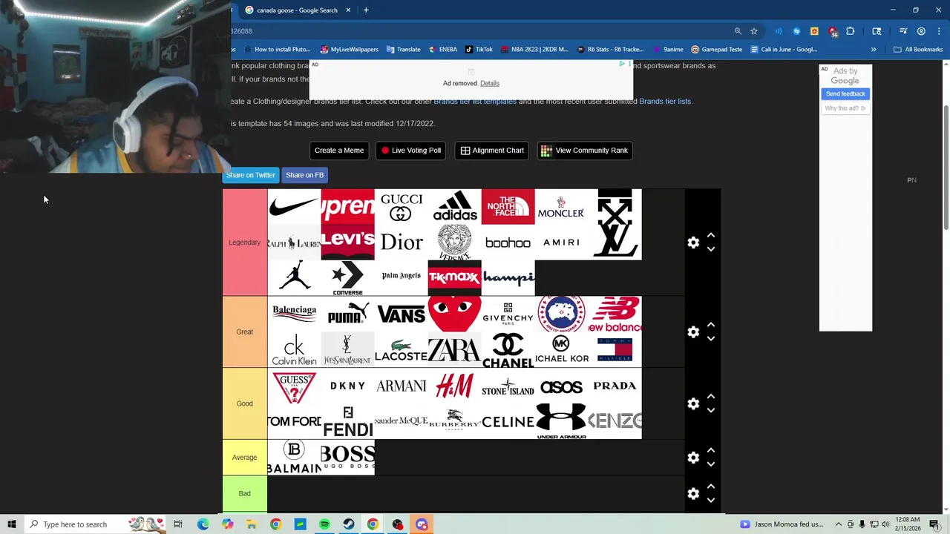The width and height of the screenshot is (950, 534).
Task: Select the Canada Goose circular logo
Action: [x=561, y=314]
